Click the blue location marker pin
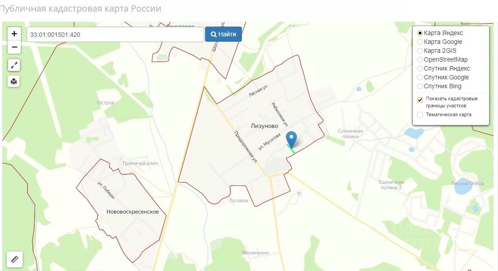This screenshot has height=271, width=498. (291, 139)
